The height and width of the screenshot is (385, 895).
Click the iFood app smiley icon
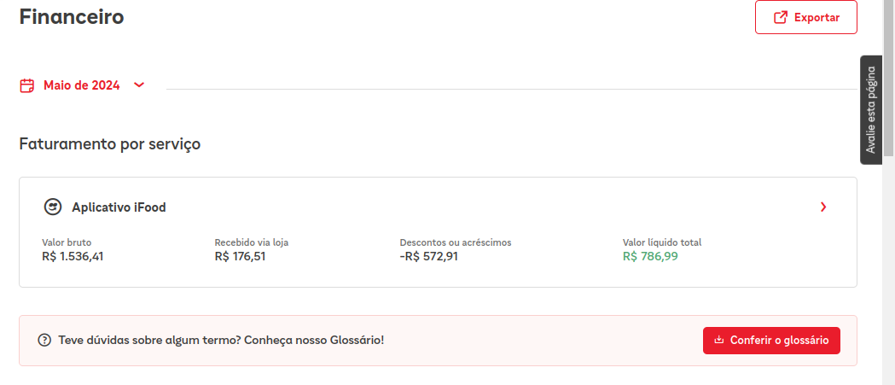53,207
